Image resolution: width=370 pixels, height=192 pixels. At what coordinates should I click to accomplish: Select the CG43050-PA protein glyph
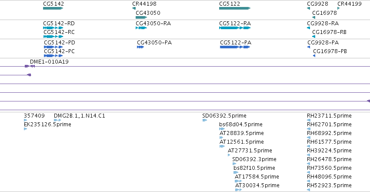pyautogui.click(x=140, y=47)
